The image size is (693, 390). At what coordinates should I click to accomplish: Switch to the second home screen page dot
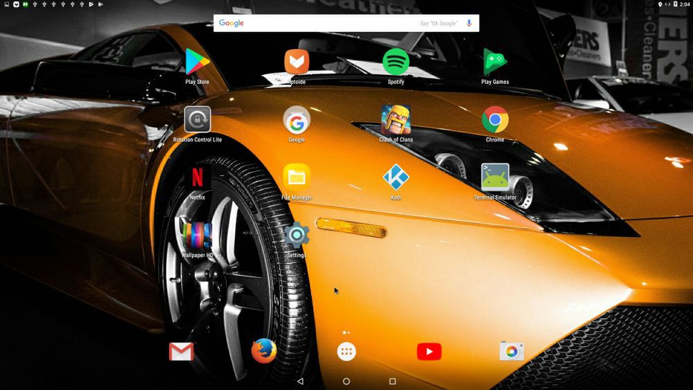pos(349,333)
